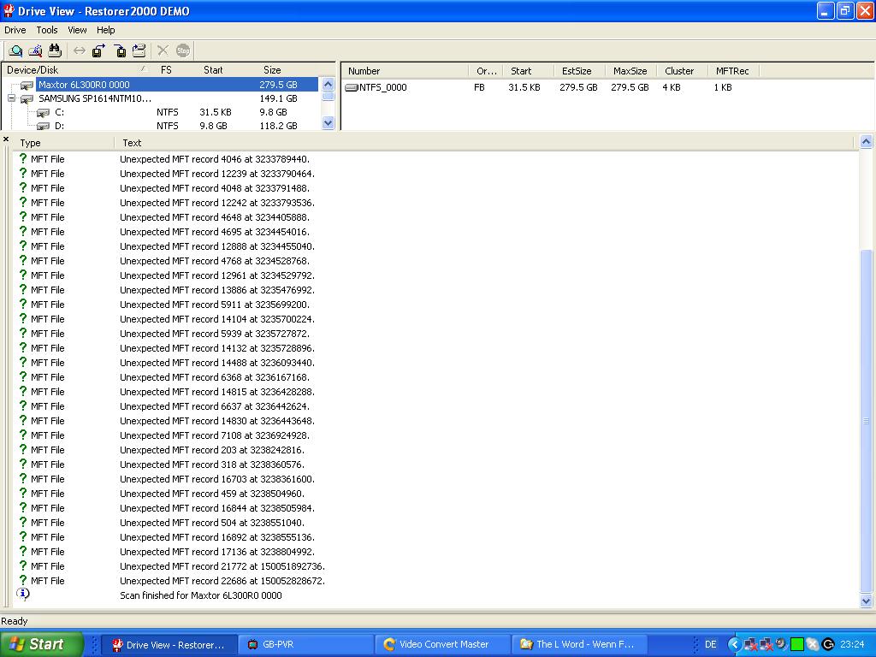876x657 pixels.
Task: Click the log panel scroll down arrow
Action: (x=866, y=601)
